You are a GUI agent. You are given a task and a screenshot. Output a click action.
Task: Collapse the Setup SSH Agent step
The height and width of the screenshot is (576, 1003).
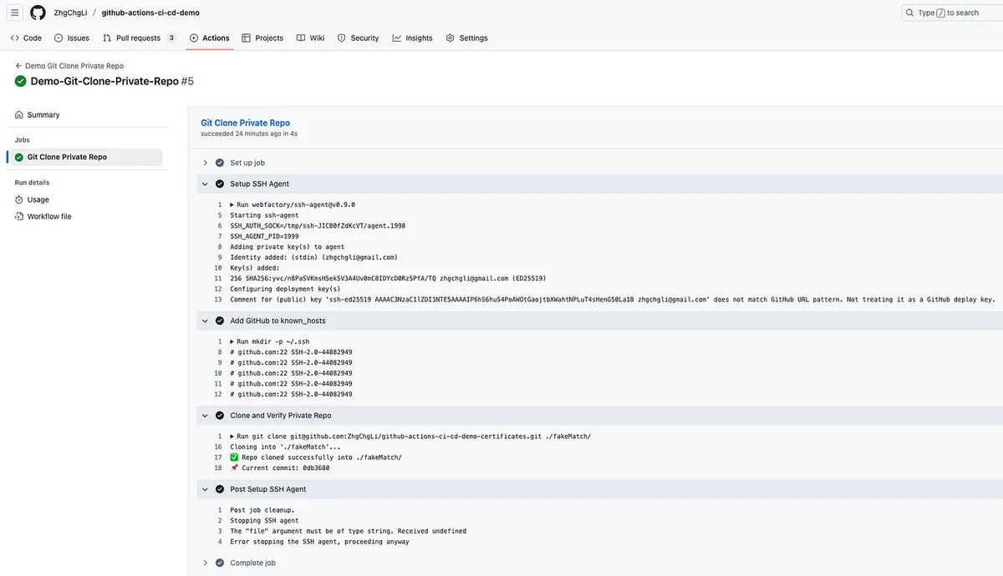tap(206, 184)
